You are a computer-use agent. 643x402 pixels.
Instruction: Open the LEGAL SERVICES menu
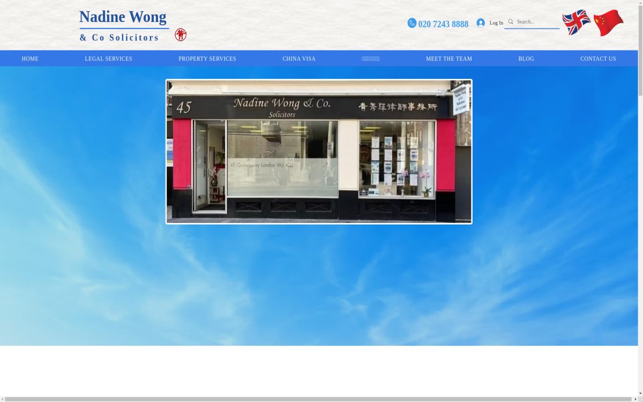[108, 58]
